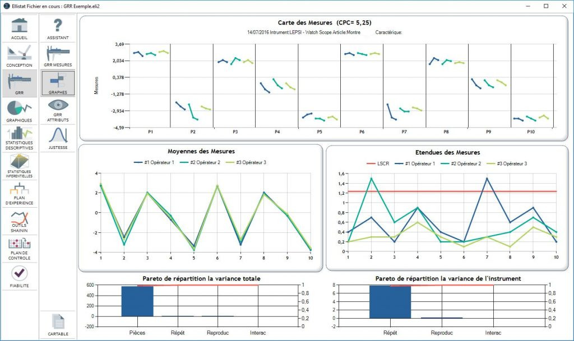Select the GRR caliper module
The height and width of the screenshot is (341, 574).
20,83
